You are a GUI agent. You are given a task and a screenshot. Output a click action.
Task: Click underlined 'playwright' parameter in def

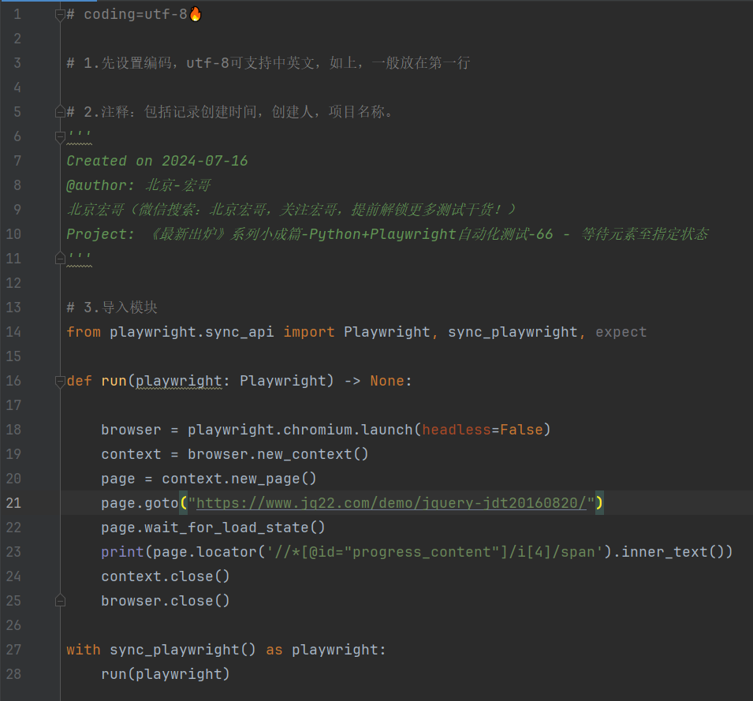[x=179, y=381]
